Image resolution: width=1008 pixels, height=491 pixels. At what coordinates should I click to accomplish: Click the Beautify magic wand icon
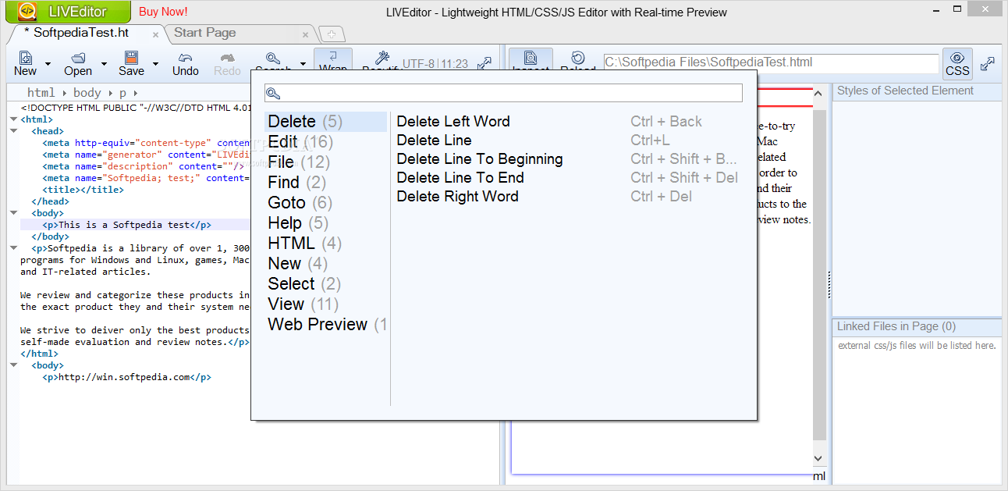point(382,58)
